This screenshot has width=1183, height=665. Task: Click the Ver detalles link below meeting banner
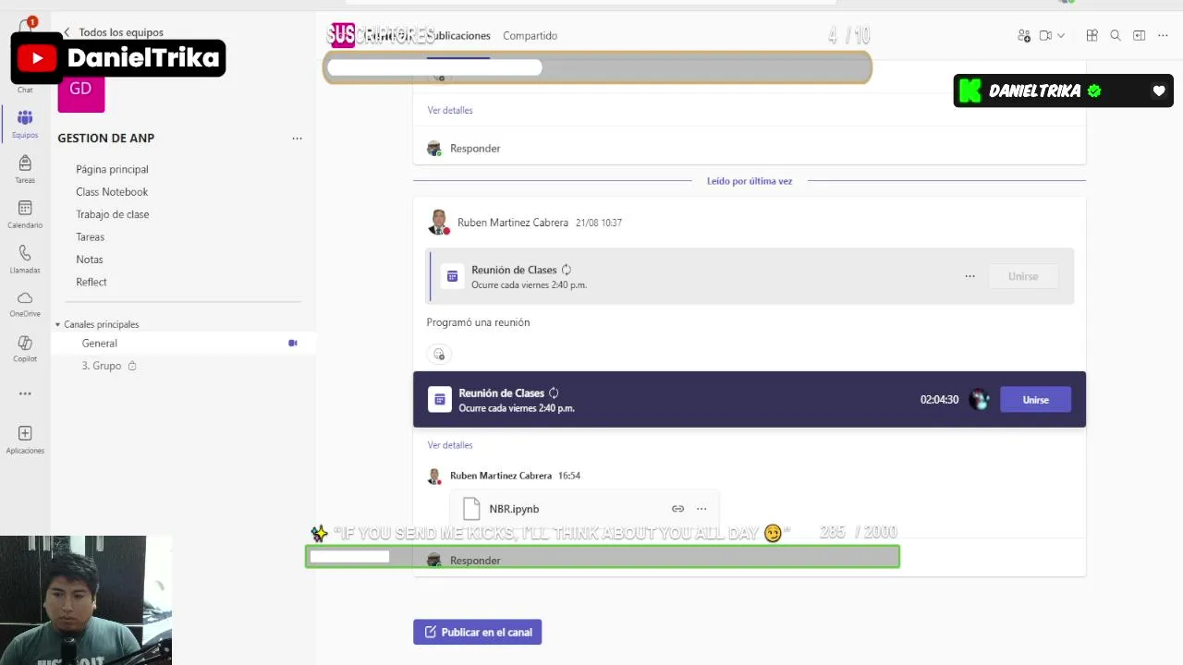(450, 445)
